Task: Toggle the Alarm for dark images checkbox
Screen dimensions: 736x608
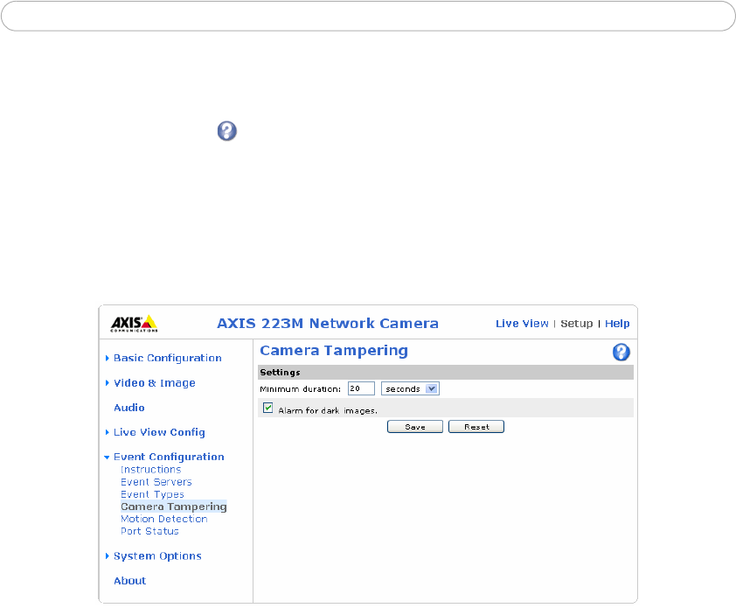Action: [268, 408]
